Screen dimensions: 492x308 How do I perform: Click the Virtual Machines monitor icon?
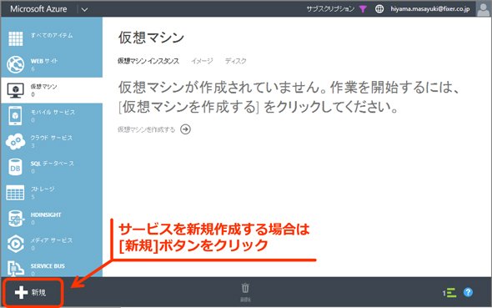click(15, 90)
